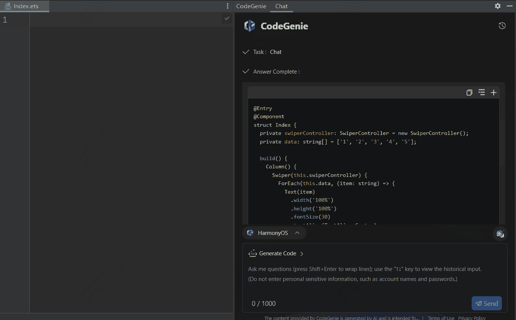Click the avatar icon beside the model selector

500,233
